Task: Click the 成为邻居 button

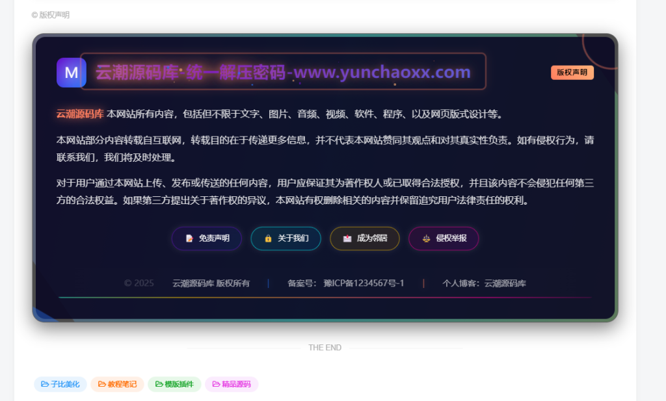Action: click(x=365, y=239)
